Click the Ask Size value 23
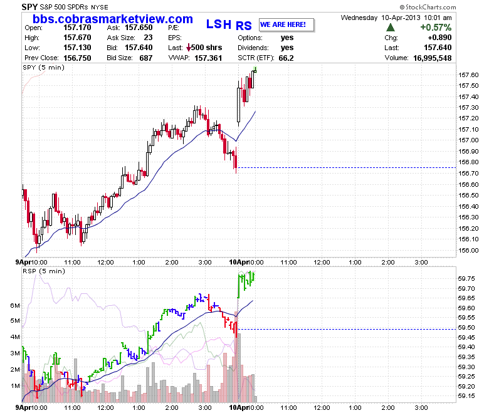The image size is (489, 413). click(x=148, y=38)
